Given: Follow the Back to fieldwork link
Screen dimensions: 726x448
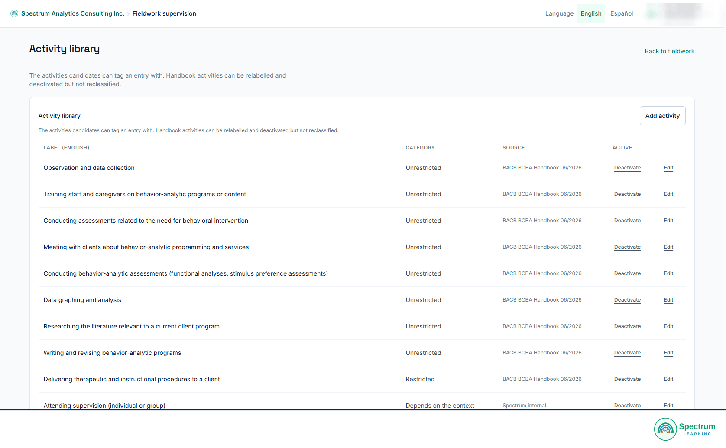Looking at the screenshot, I should click(669, 51).
